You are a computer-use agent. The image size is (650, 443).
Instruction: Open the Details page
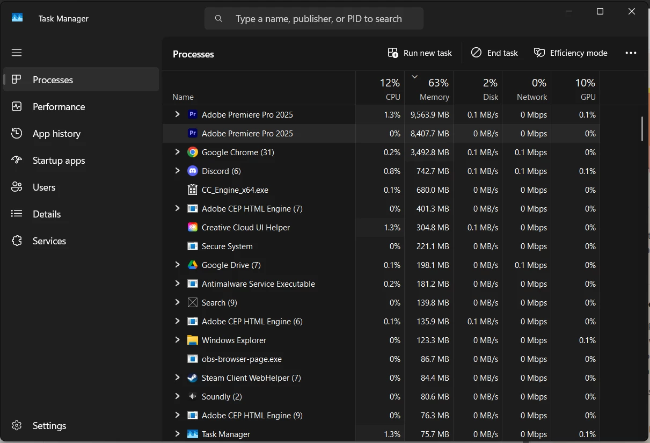81,214
